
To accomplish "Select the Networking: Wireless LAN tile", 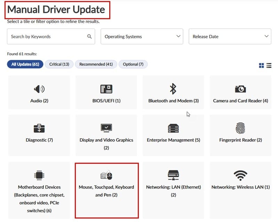I will tap(240, 190).
